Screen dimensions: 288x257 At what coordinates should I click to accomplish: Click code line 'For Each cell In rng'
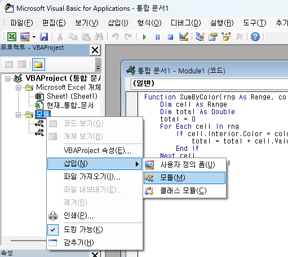(x=200, y=127)
